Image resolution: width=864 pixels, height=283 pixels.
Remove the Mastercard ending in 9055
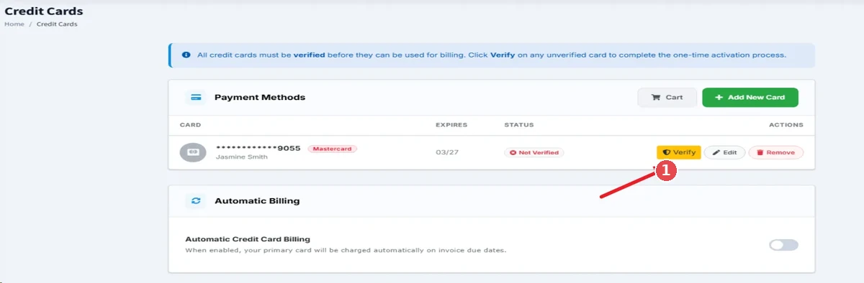coord(776,152)
